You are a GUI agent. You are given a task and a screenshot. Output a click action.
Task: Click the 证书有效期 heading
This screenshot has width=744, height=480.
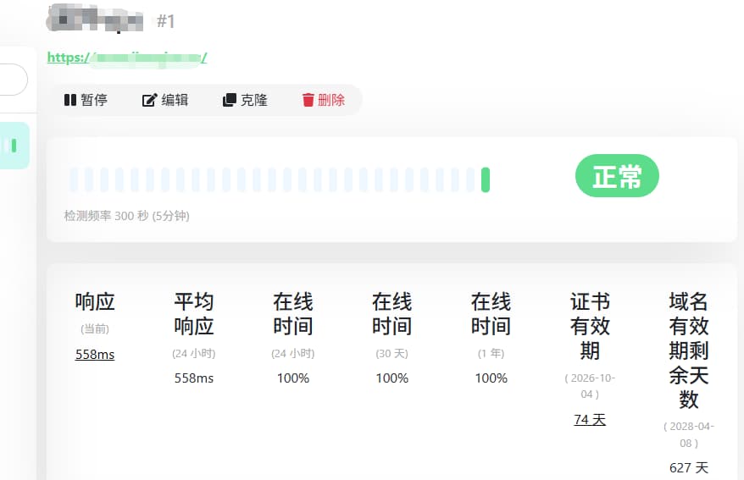tap(590, 326)
